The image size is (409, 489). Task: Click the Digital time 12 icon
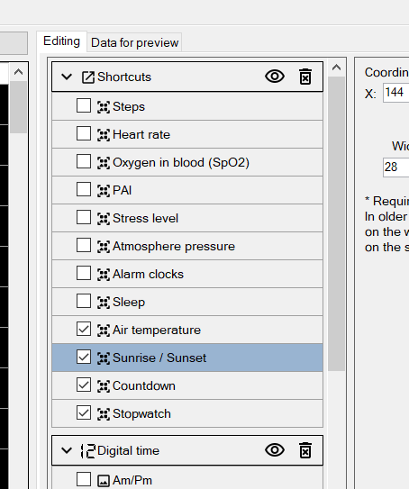pyautogui.click(x=87, y=451)
